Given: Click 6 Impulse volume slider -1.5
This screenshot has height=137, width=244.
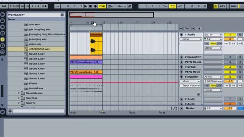Looking at the screenshot, I should 230,81.
